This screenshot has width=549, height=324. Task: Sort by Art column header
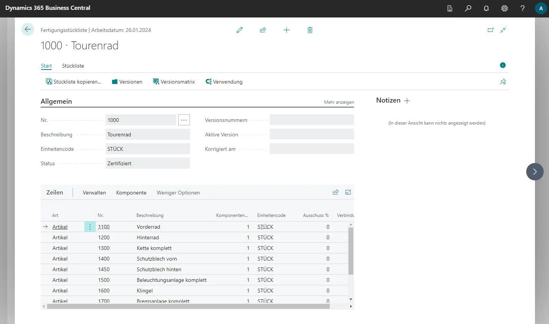(55, 215)
